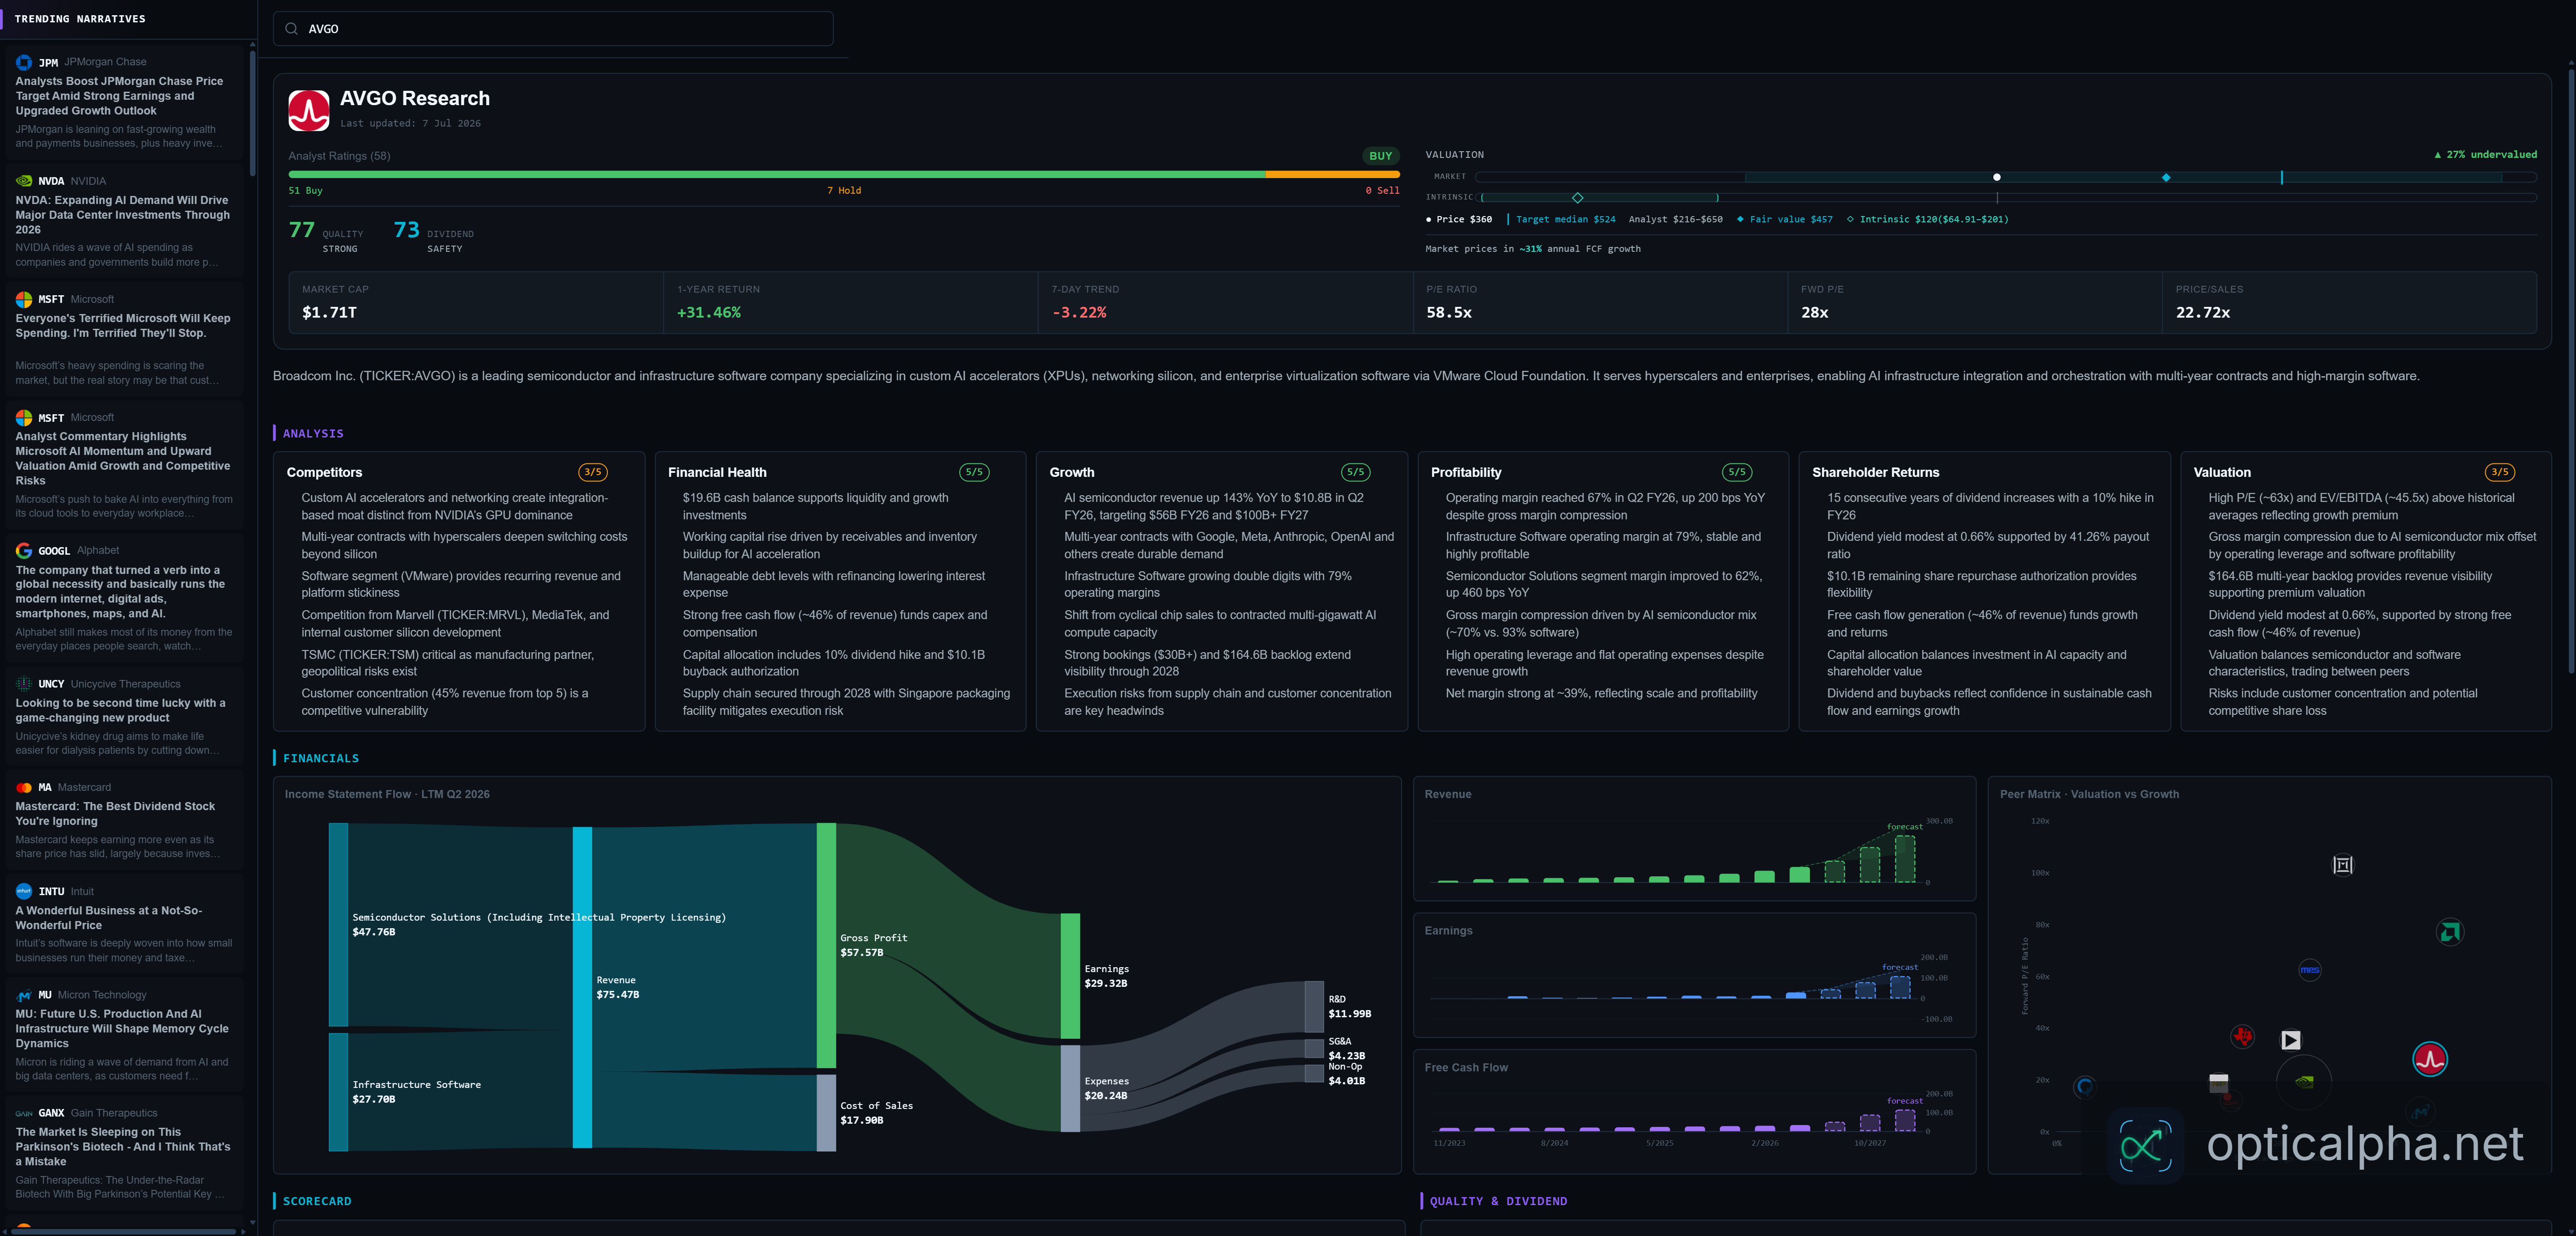Image resolution: width=2576 pixels, height=1236 pixels.
Task: Click the UNCY Unicycive logo in sidebar
Action: pos(24,684)
